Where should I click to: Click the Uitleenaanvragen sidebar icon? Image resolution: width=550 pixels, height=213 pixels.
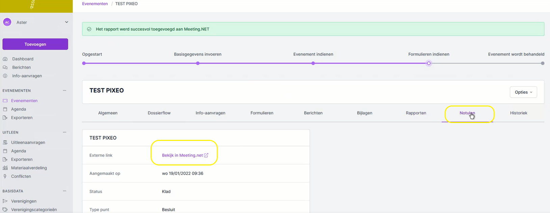(x=5, y=143)
